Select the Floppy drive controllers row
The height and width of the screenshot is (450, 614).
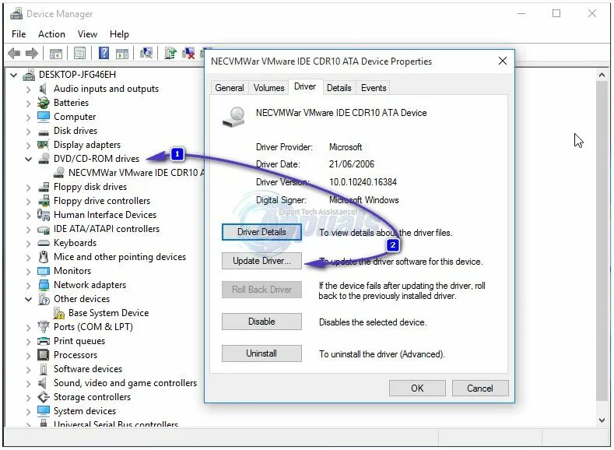[x=102, y=201]
